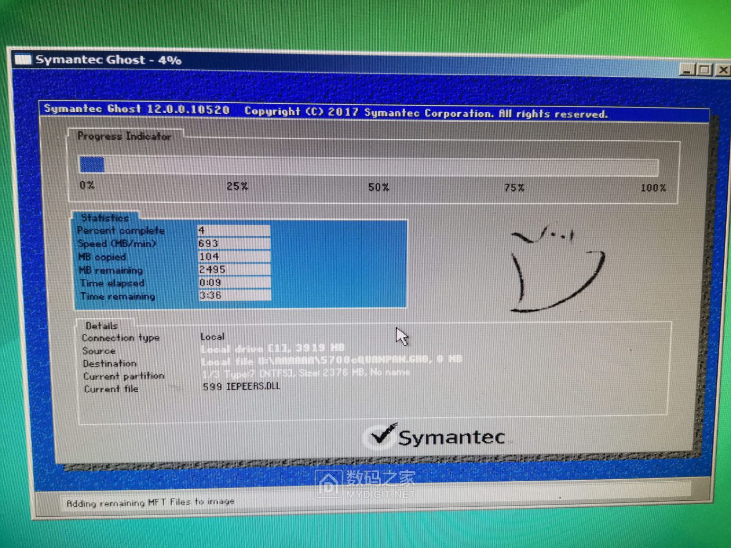The height and width of the screenshot is (548, 731).
Task: Click the Source label
Action: coord(99,351)
